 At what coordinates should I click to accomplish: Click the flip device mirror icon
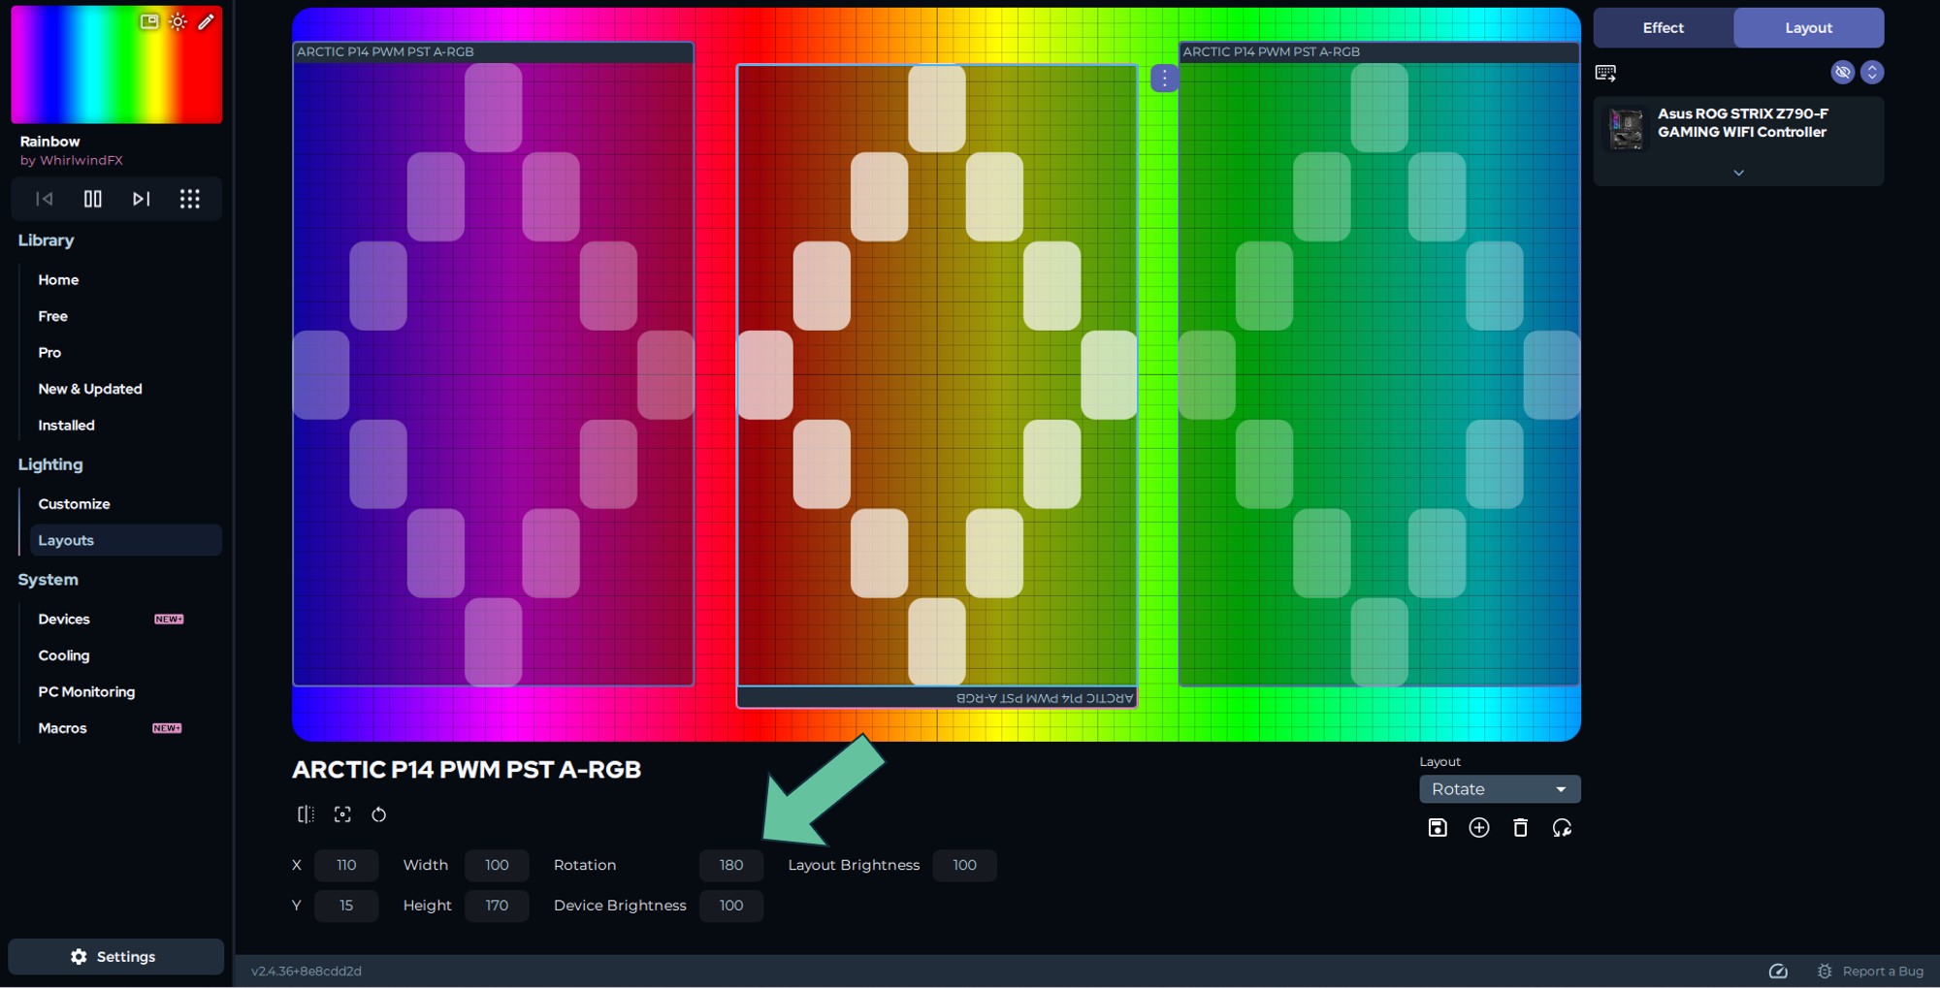click(x=306, y=814)
